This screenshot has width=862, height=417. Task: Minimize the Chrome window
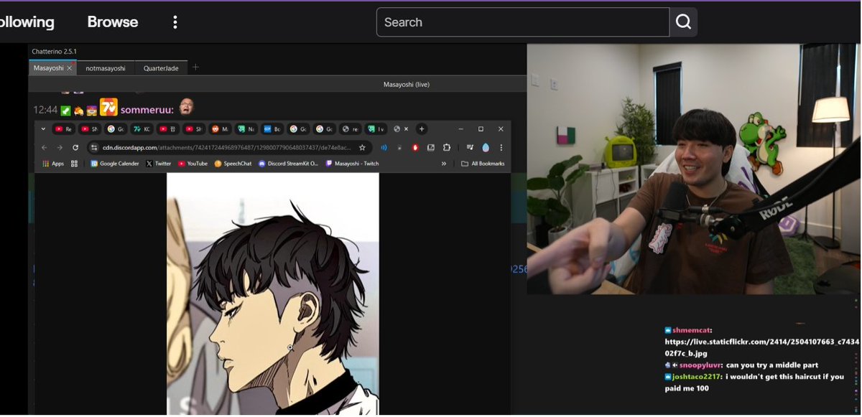click(x=460, y=129)
